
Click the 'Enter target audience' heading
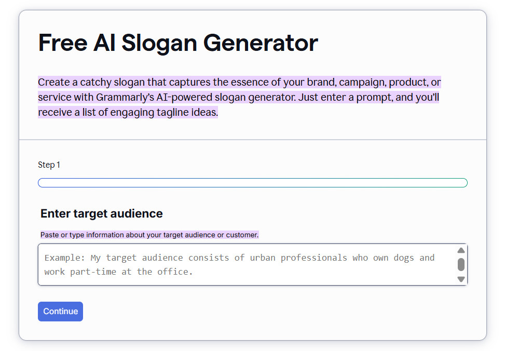(x=101, y=213)
